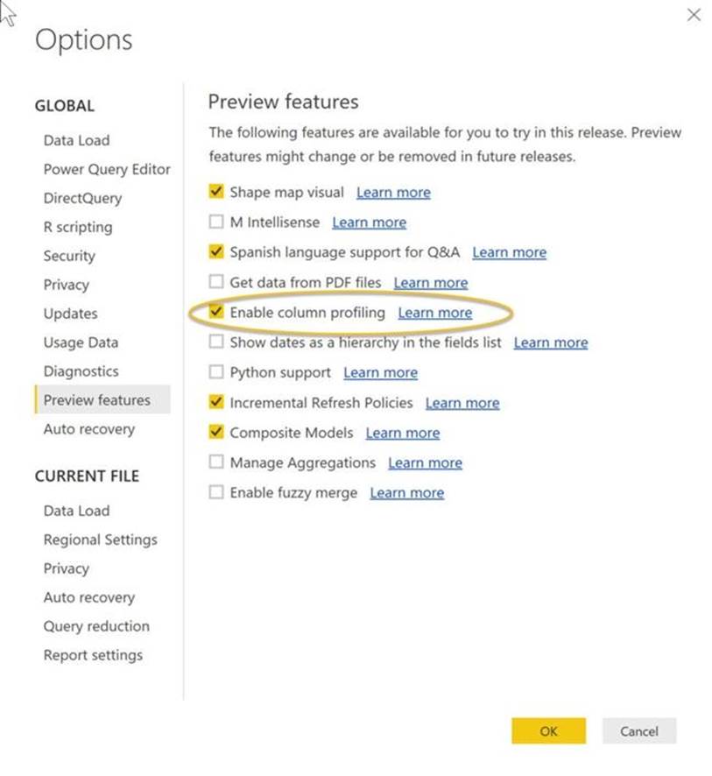
Task: Go to R scripting options
Action: [x=78, y=227]
